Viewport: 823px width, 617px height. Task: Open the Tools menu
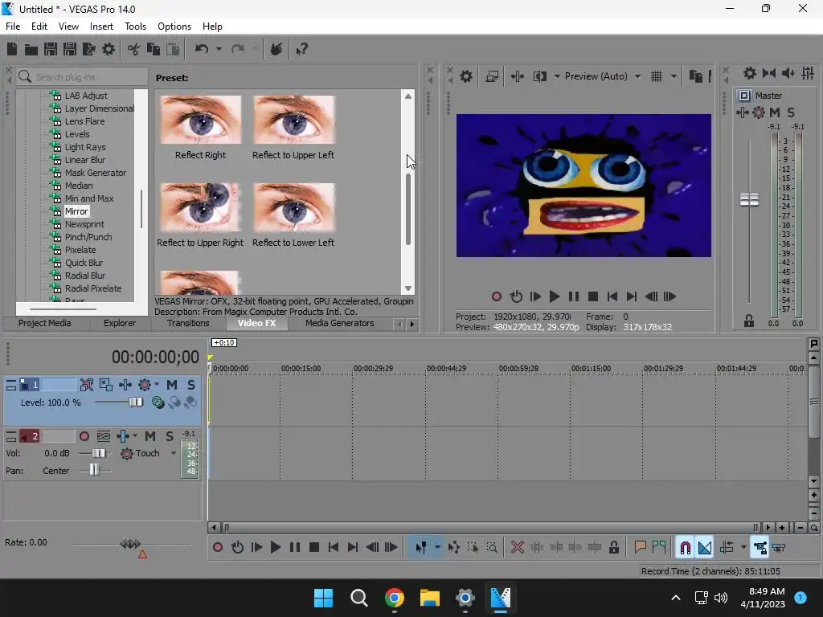(x=135, y=27)
